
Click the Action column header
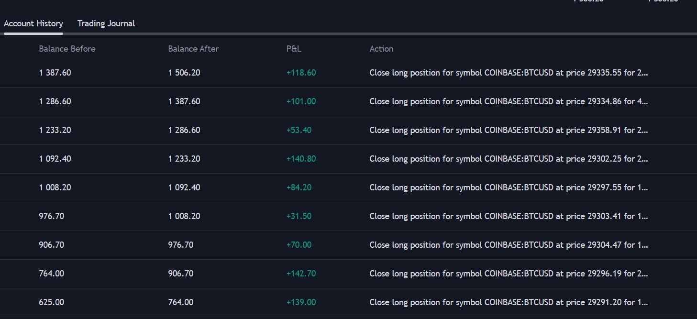point(381,49)
